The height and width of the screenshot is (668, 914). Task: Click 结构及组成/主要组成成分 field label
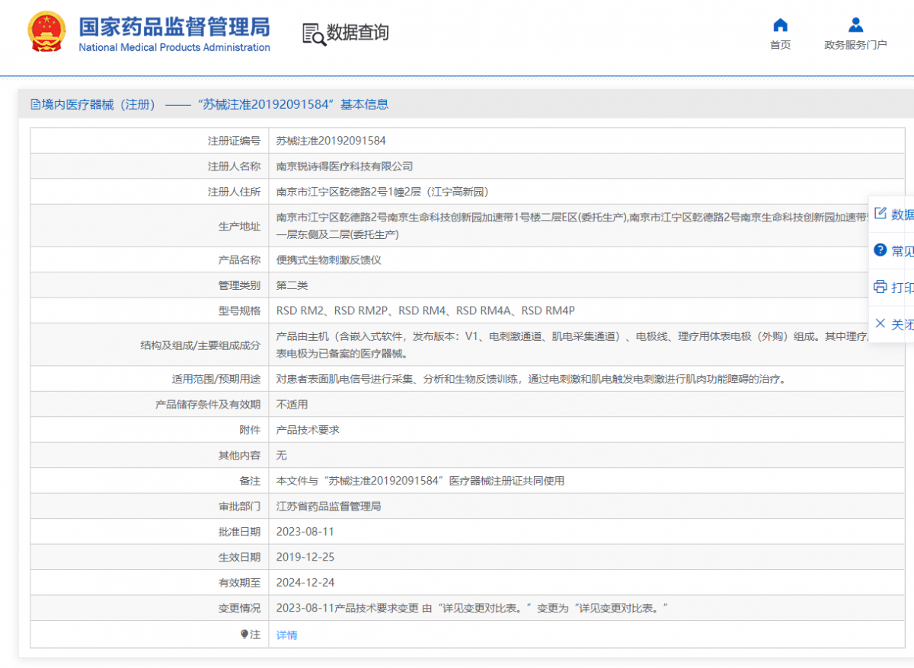pyautogui.click(x=200, y=345)
